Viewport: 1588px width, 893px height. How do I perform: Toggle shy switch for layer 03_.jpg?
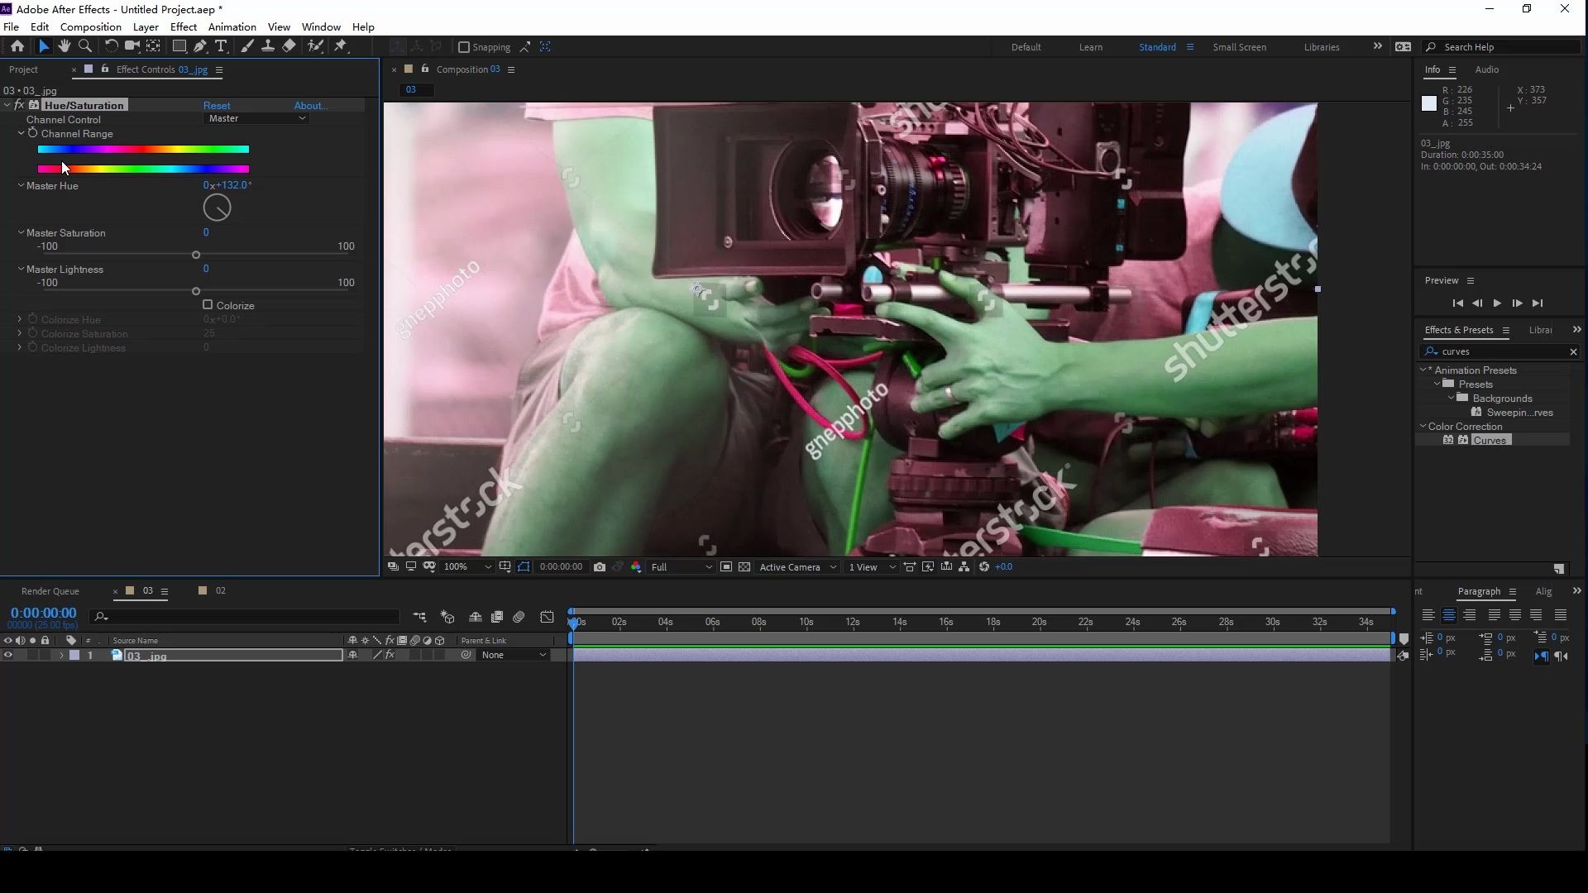[353, 656]
